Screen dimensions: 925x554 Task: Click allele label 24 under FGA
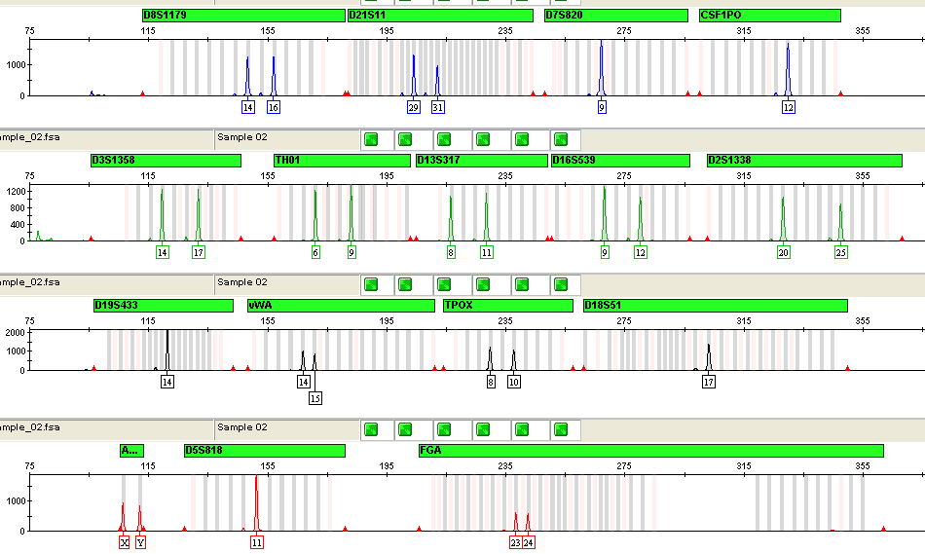pyautogui.click(x=528, y=542)
